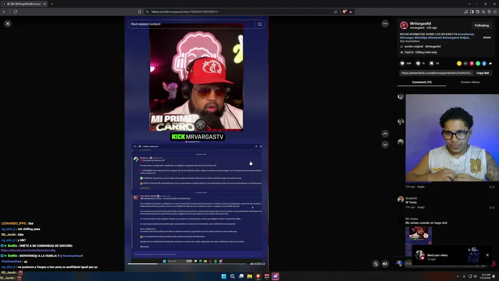This screenshot has width=499, height=281.
Task: Open a new browser tab
Action: [x=51, y=4]
